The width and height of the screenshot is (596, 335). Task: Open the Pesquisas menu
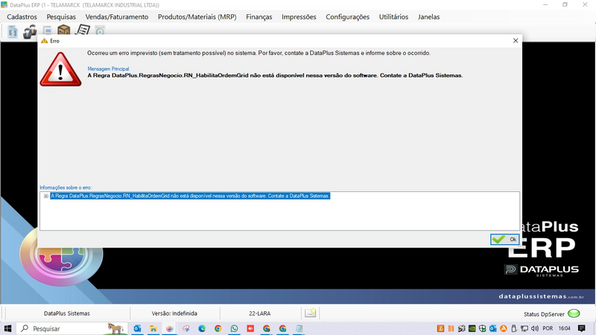pyautogui.click(x=61, y=16)
